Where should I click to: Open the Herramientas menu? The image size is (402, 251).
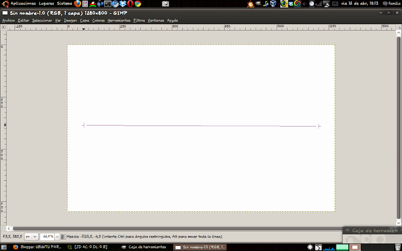(x=119, y=21)
